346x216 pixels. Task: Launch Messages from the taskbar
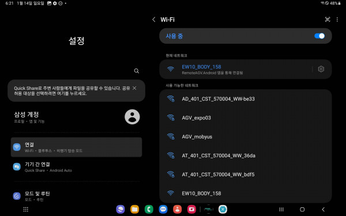163,209
